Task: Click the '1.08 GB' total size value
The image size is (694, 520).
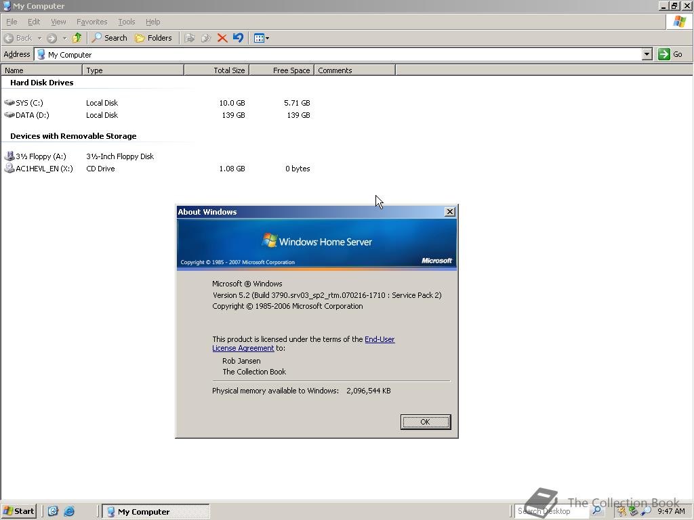Action: (x=232, y=169)
